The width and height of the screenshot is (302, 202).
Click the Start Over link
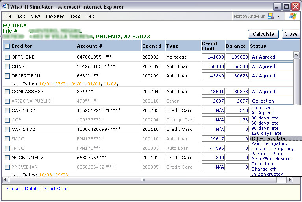click(56, 189)
